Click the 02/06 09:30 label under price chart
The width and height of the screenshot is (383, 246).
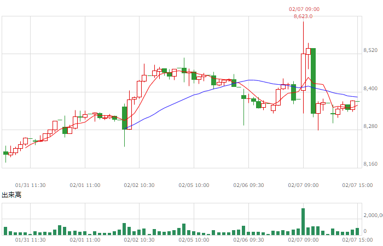pos(248,185)
